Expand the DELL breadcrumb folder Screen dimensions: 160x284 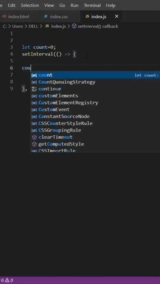pos(33,26)
